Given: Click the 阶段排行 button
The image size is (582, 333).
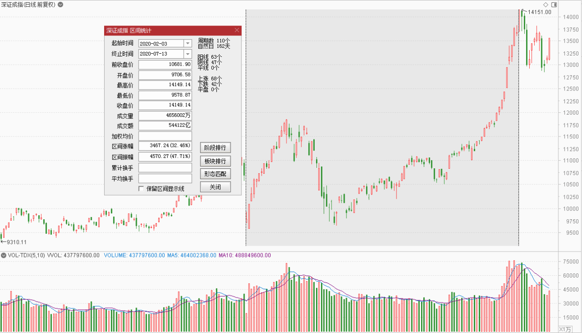Looking at the screenshot, I should tap(215, 147).
